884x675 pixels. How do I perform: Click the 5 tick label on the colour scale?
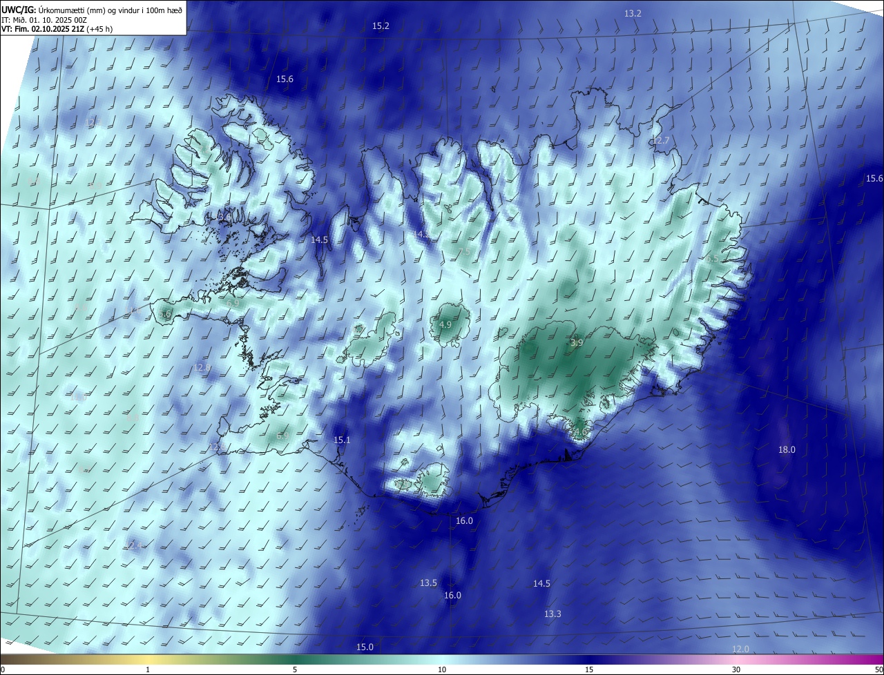[295, 669]
